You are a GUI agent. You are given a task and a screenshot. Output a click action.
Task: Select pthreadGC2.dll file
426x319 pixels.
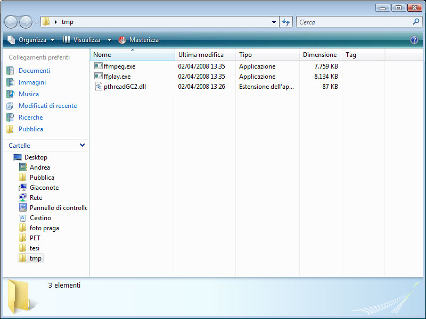[125, 87]
